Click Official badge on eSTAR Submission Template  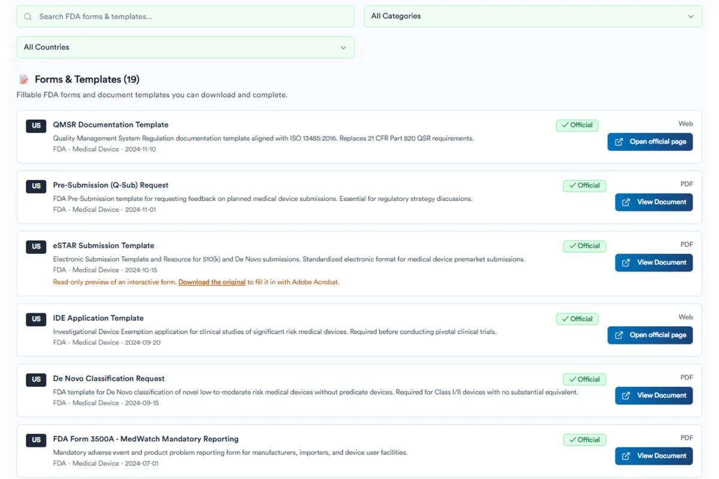point(584,246)
